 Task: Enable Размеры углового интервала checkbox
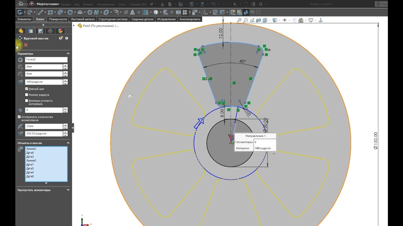click(x=26, y=100)
